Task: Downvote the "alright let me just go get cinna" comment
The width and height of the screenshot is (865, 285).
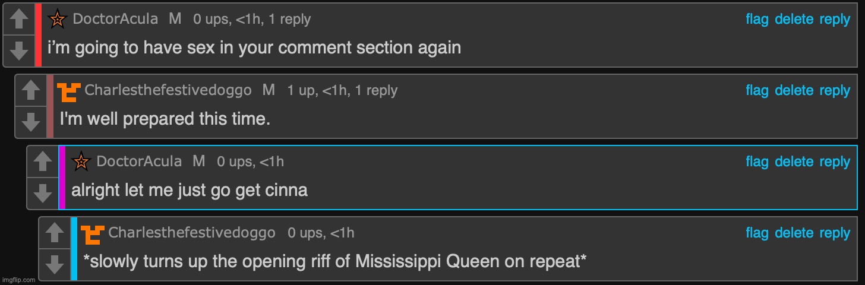Action: (x=43, y=192)
